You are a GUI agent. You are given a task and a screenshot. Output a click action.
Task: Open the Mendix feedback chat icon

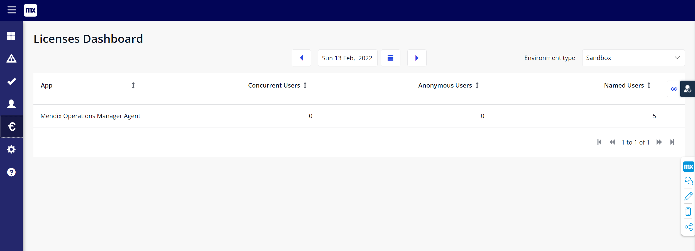[689, 181]
